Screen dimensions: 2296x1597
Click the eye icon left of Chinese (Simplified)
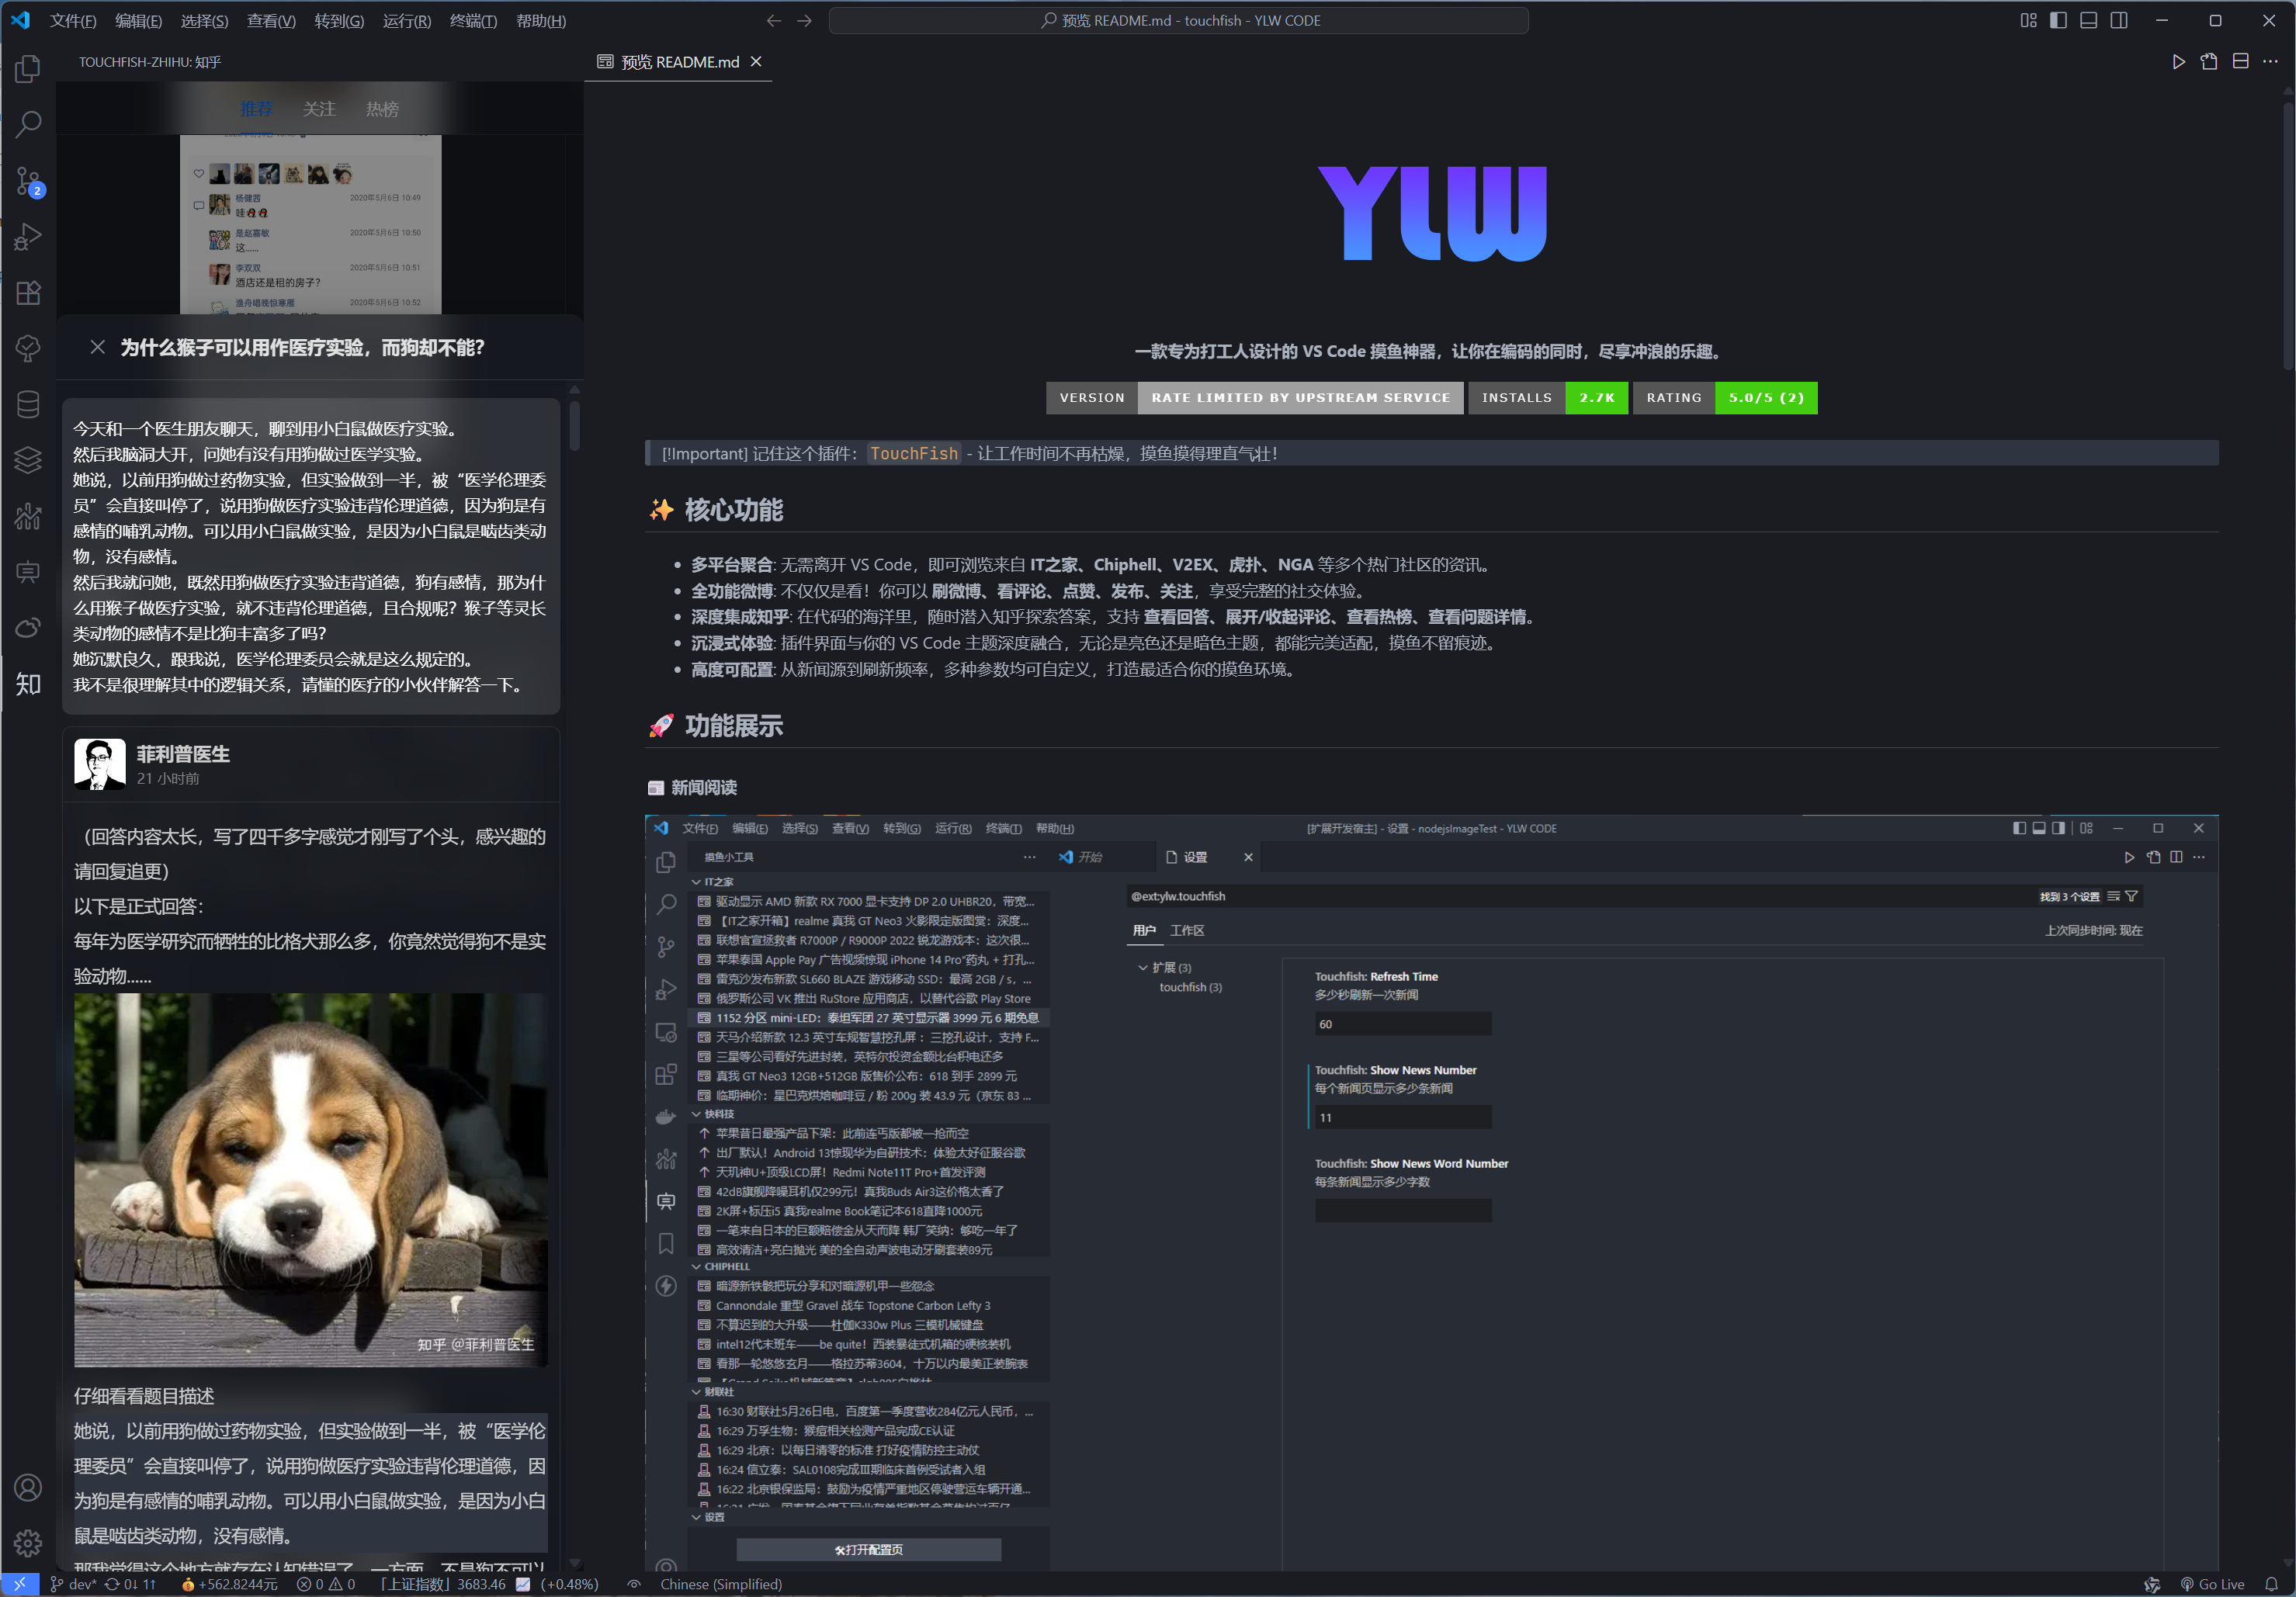[x=633, y=1584]
